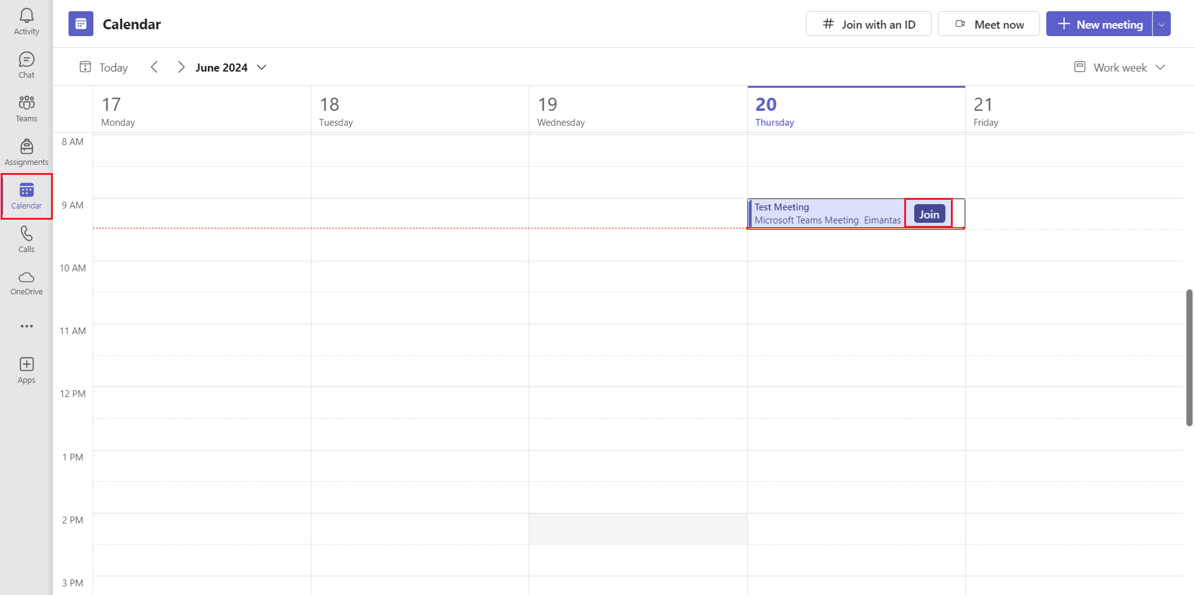Expand the New meeting options chevron

1162,24
